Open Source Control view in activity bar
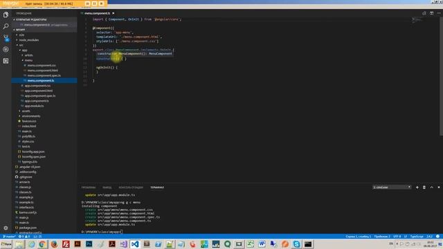 pos(6,38)
